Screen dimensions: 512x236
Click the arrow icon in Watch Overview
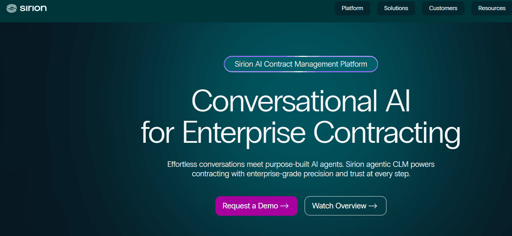[x=373, y=206]
